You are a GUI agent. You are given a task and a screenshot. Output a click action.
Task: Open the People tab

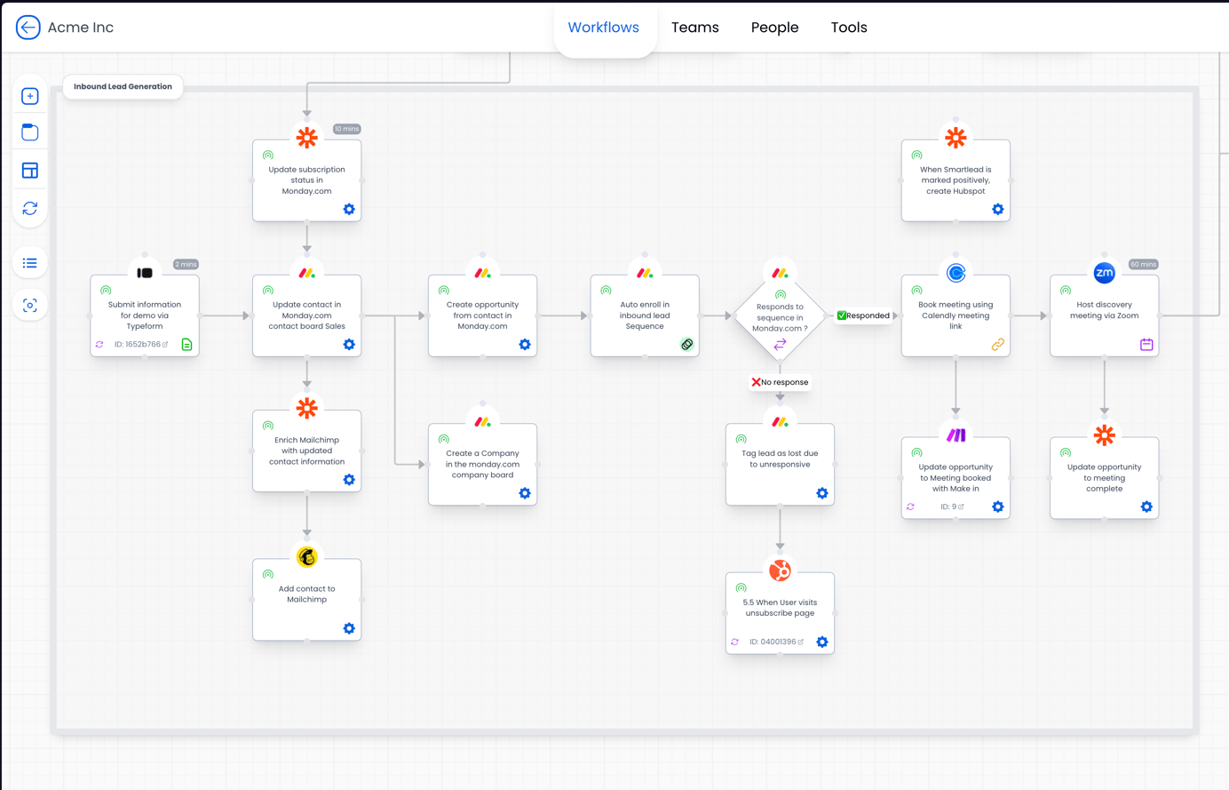coord(774,27)
